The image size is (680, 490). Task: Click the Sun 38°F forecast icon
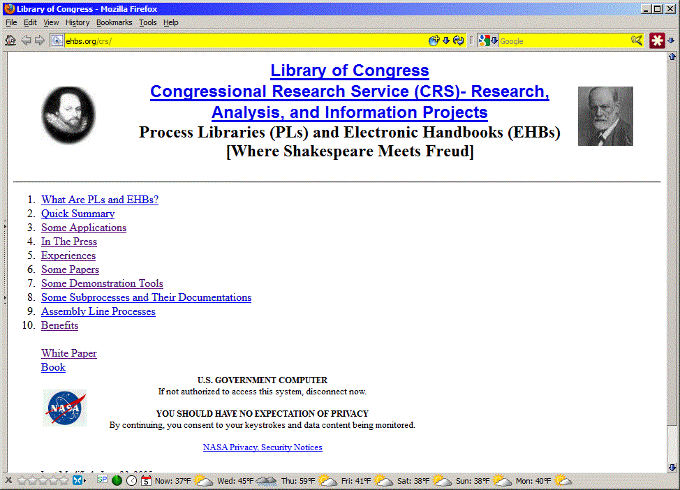click(x=502, y=480)
